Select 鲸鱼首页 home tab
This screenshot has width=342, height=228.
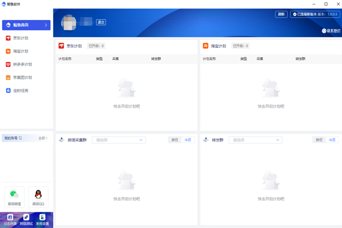click(x=26, y=25)
